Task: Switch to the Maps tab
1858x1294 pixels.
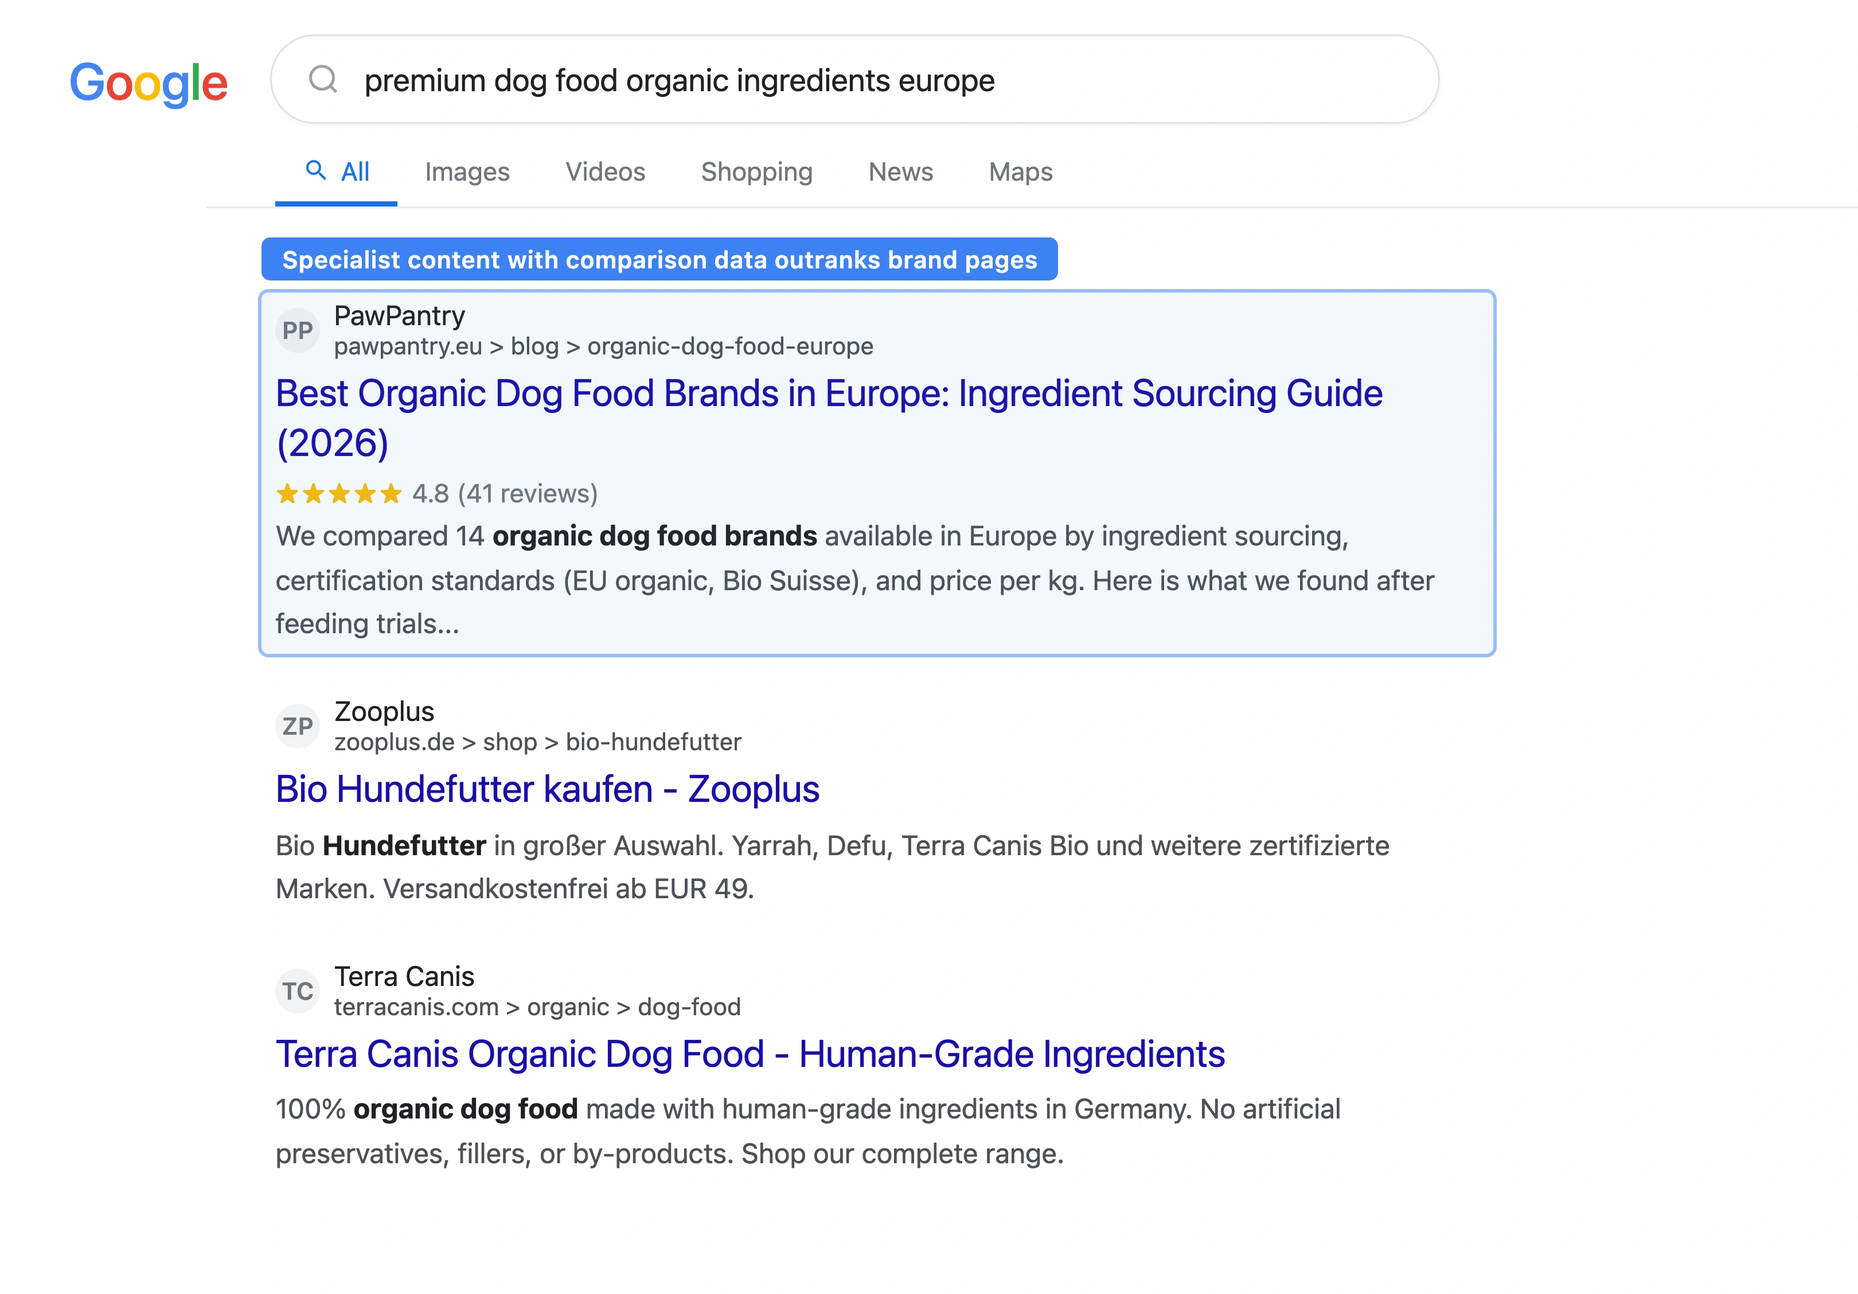Action: (x=1019, y=172)
